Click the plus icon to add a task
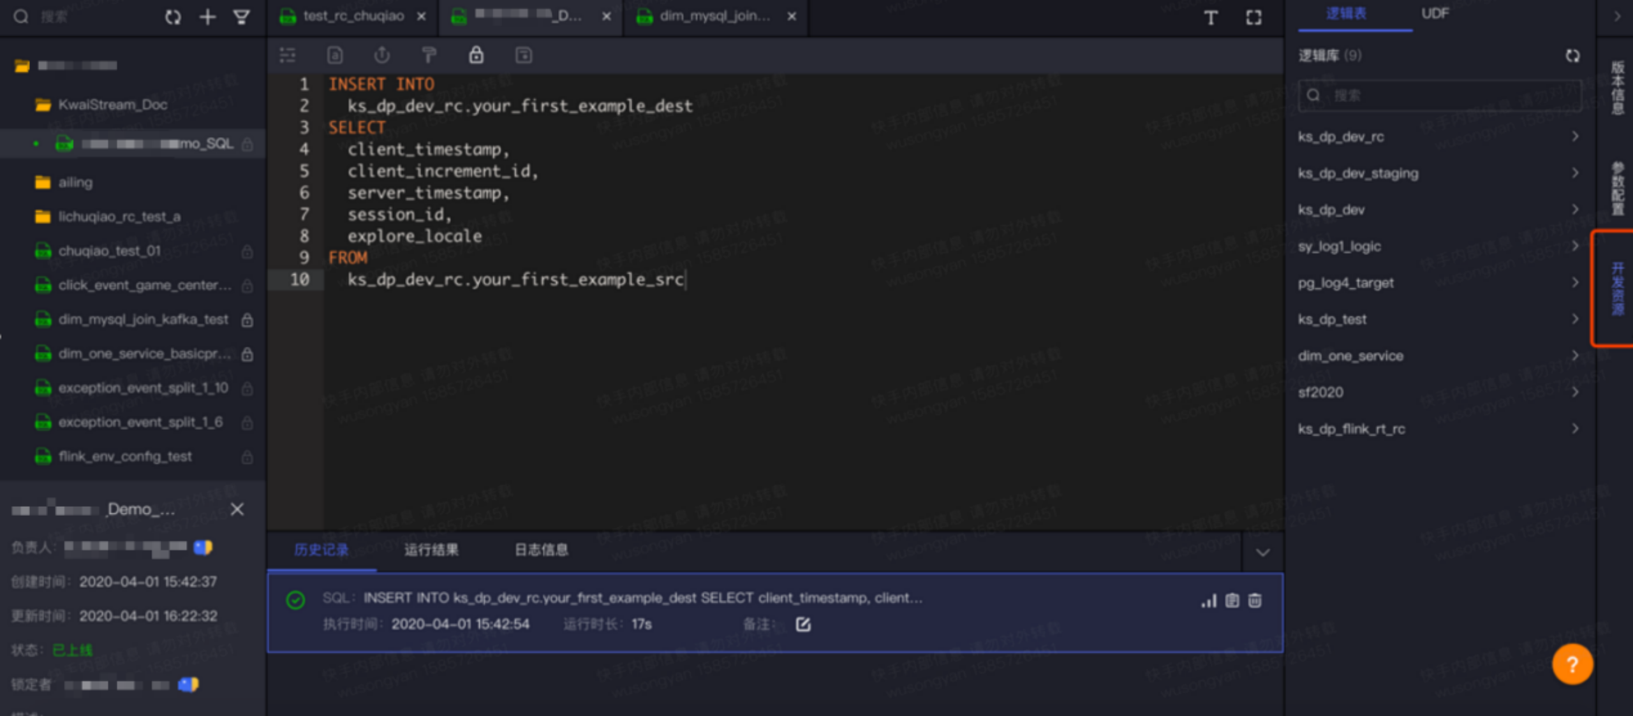 [207, 17]
